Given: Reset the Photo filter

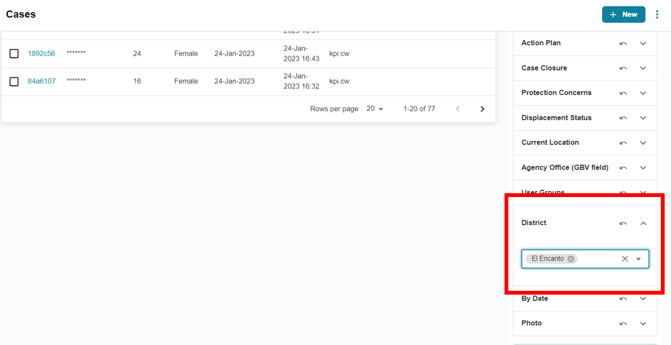Looking at the screenshot, I should 624,323.
